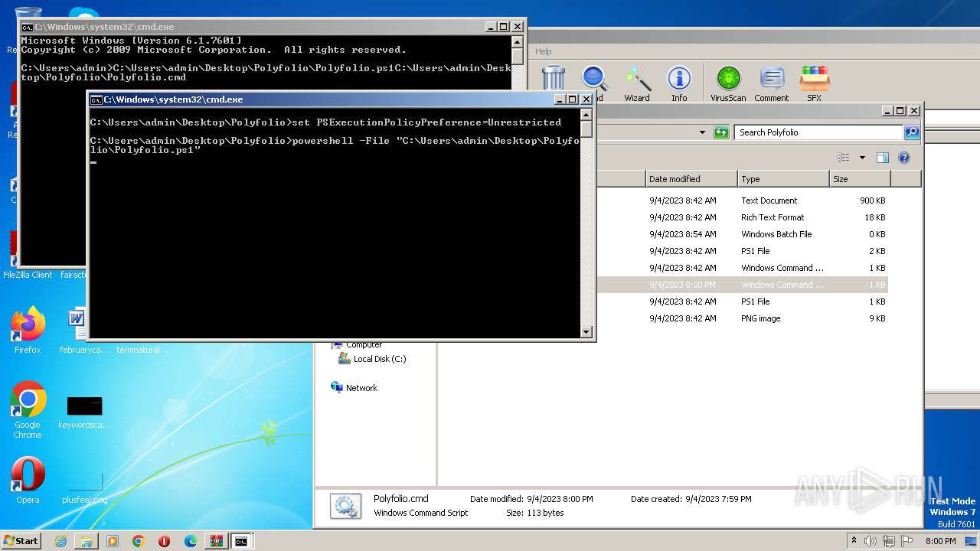980x551 pixels.
Task: Click the WinRAR Comment icon
Action: 772,83
